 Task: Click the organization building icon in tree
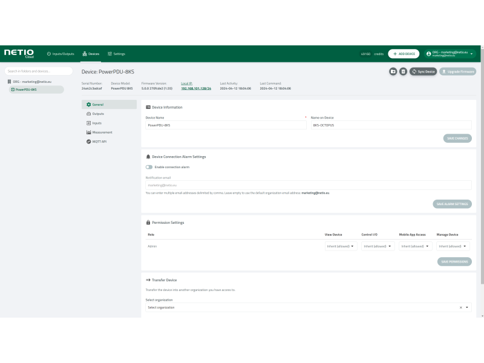point(9,82)
